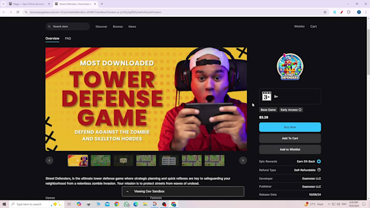This screenshot has height=208, width=370.
Task: Open the notifications center on taskbar
Action: pos(364,204)
